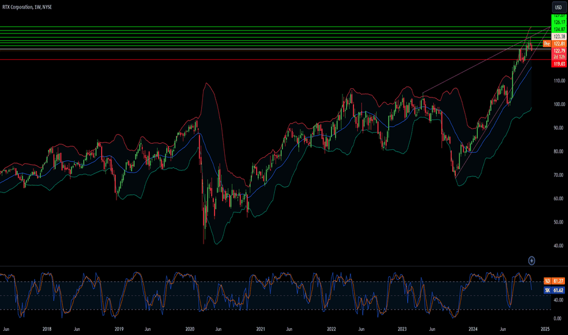This screenshot has height=335, width=568.
Task: Click the 2019 label on time axis
Action: tap(119, 329)
